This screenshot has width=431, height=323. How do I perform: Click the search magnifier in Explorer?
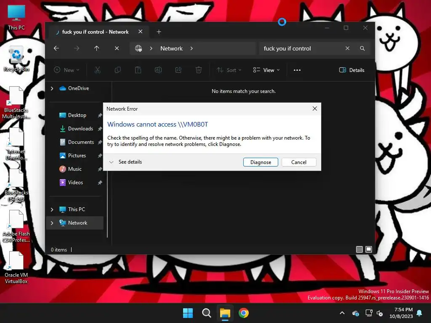coord(362,48)
